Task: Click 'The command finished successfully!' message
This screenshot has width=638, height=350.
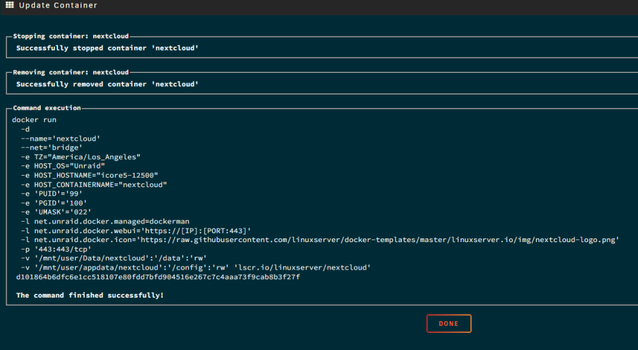Action: (x=90, y=295)
